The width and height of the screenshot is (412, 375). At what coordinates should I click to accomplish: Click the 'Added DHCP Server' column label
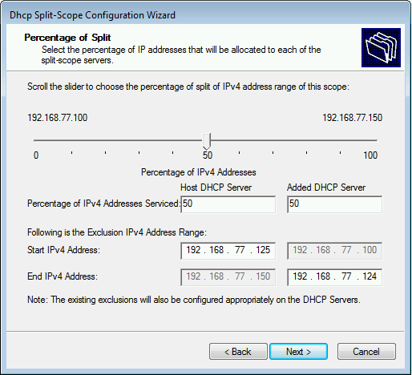coord(326,187)
